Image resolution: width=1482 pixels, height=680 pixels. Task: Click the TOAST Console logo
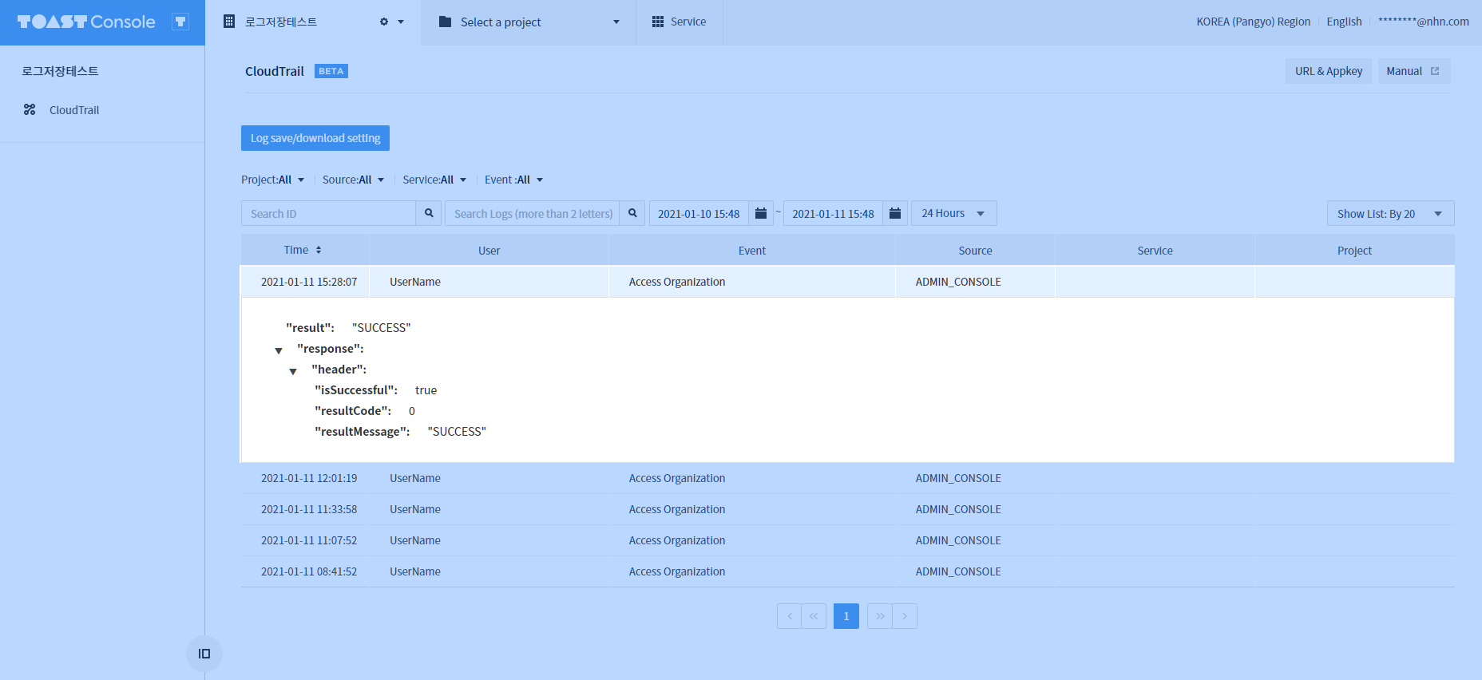click(86, 22)
